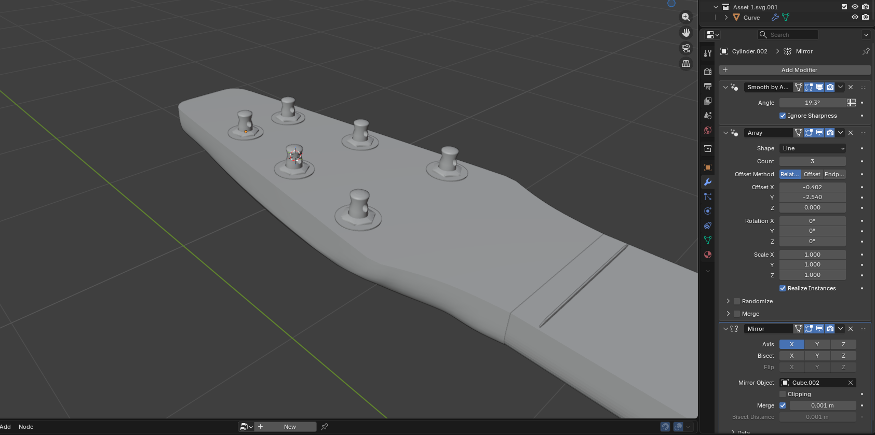Enable the Randomize checkbox in Array
The image size is (875, 435).
pos(736,301)
